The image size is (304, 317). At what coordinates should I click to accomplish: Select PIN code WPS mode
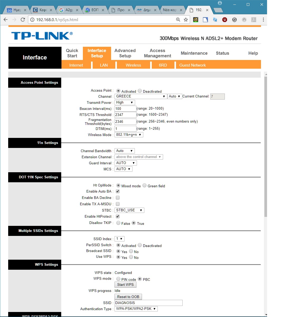(118, 279)
